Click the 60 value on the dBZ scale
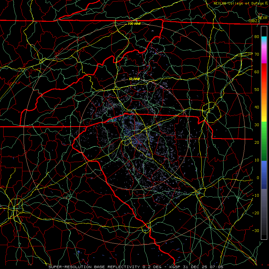Image resolution: width=269 pixels, height=269 pixels. coord(257,72)
